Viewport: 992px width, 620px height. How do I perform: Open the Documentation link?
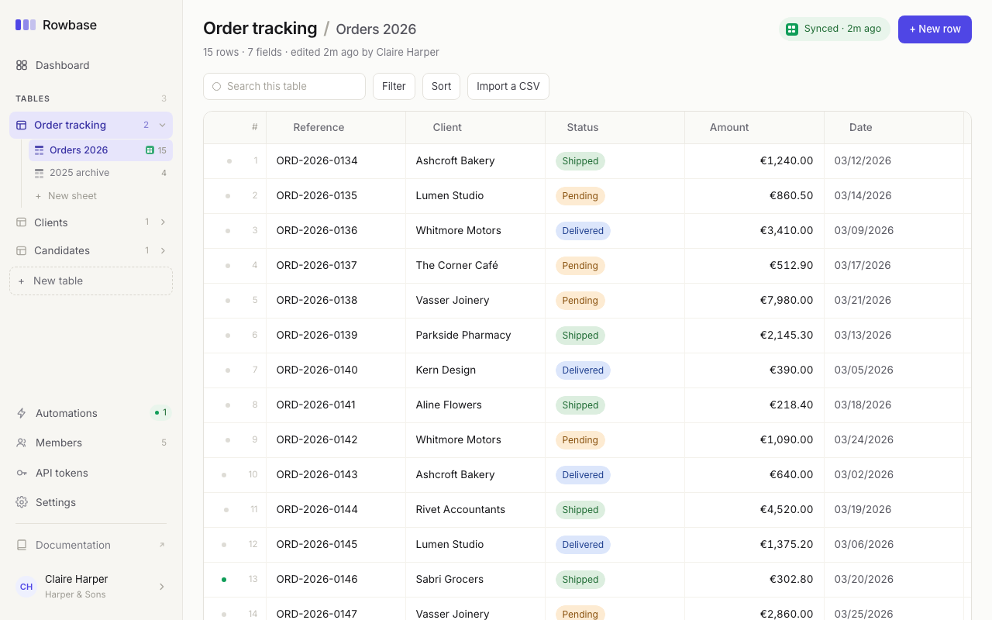pyautogui.click(x=91, y=545)
